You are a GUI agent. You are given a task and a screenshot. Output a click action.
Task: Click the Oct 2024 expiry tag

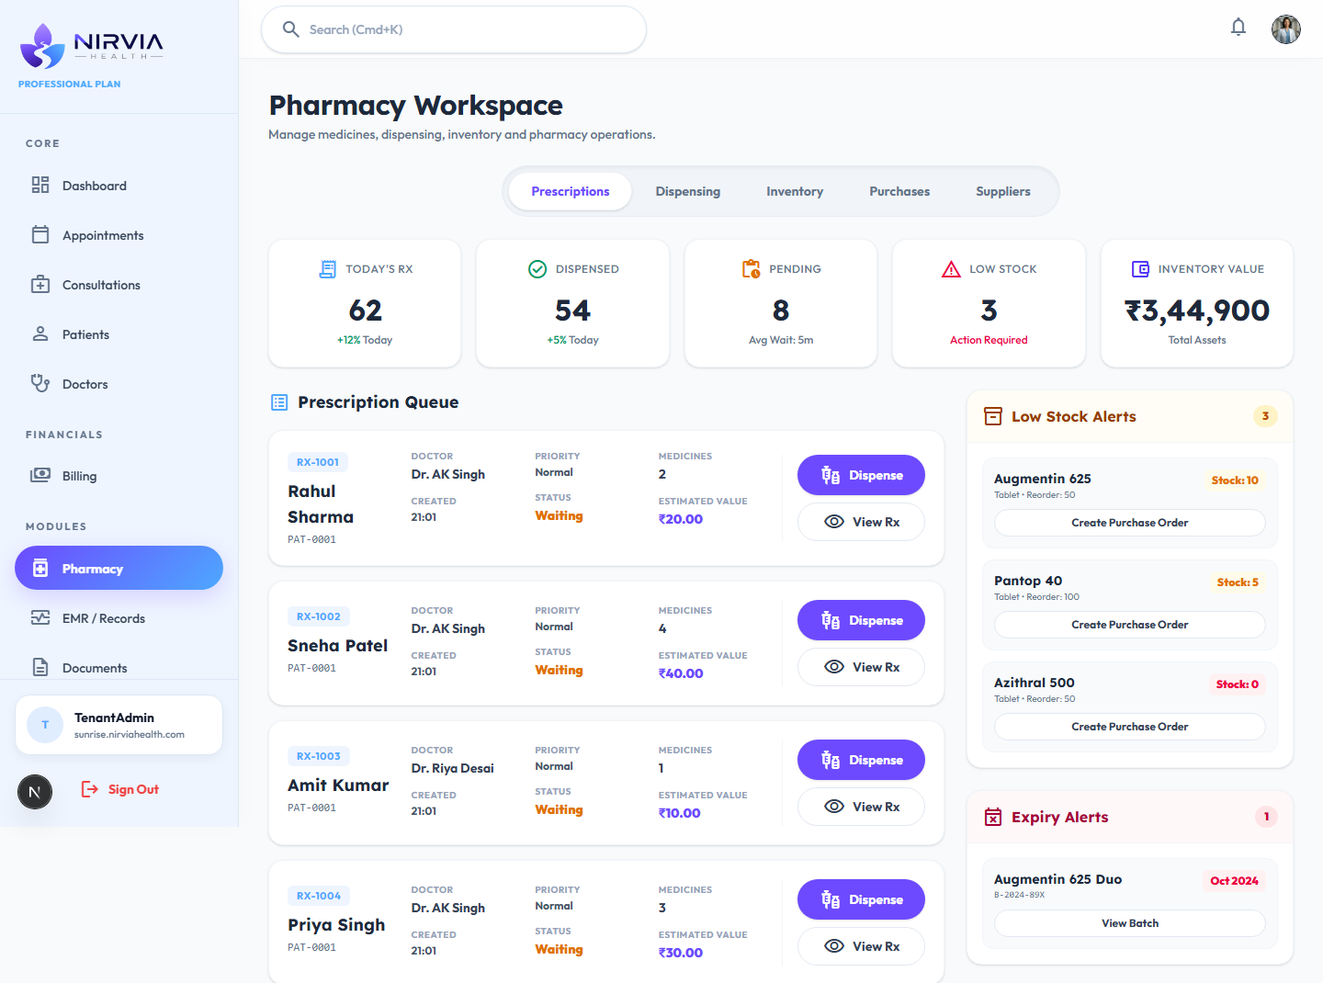pyautogui.click(x=1234, y=881)
